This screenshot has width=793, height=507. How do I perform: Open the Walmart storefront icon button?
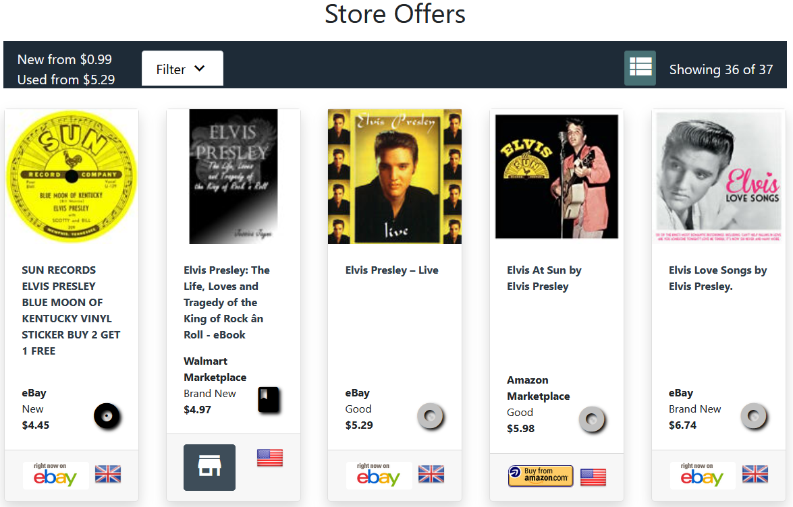(209, 467)
